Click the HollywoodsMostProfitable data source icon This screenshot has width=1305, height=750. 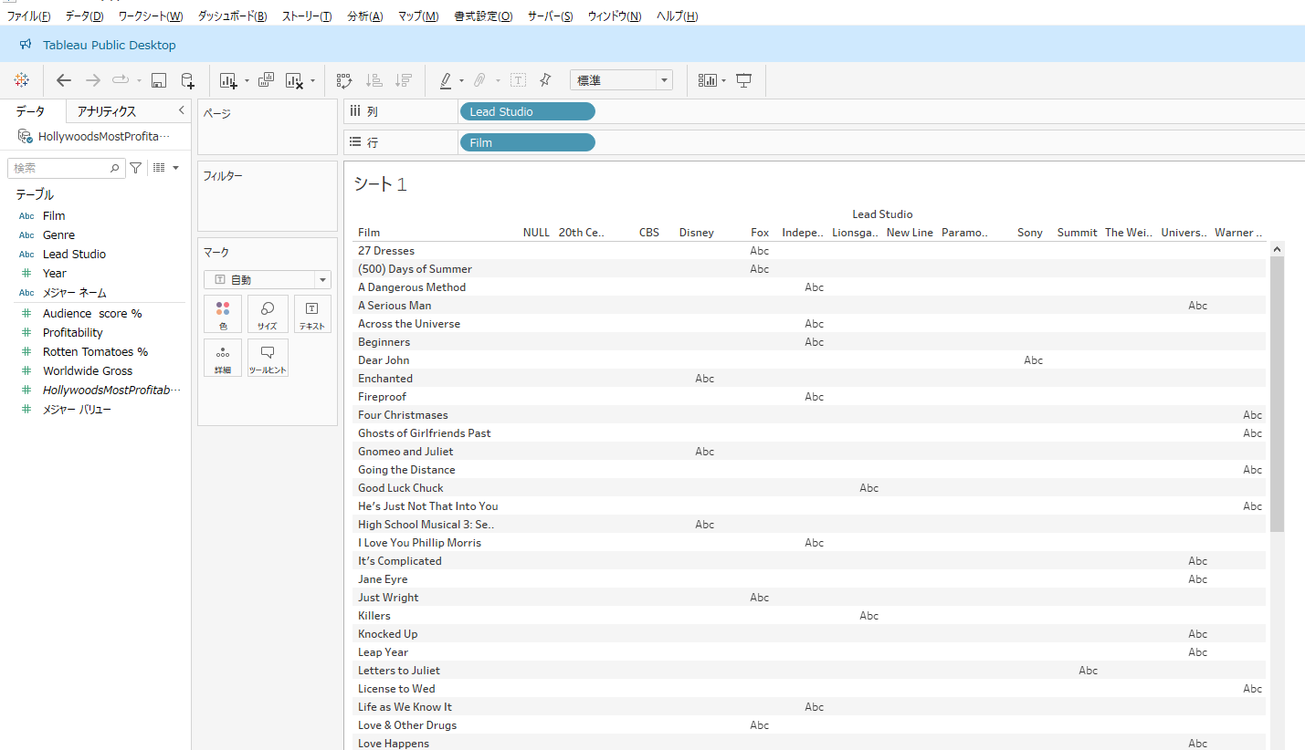(25, 136)
